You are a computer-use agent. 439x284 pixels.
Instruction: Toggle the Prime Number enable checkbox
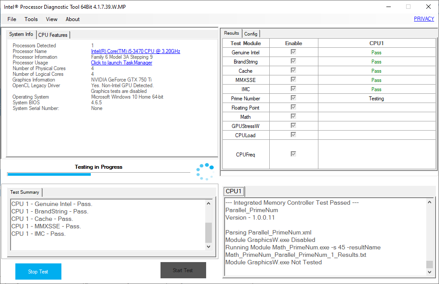pyautogui.click(x=293, y=98)
